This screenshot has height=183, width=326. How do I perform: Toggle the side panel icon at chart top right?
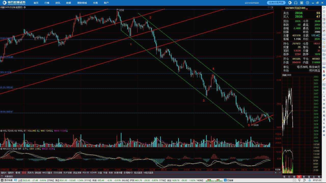272,7
